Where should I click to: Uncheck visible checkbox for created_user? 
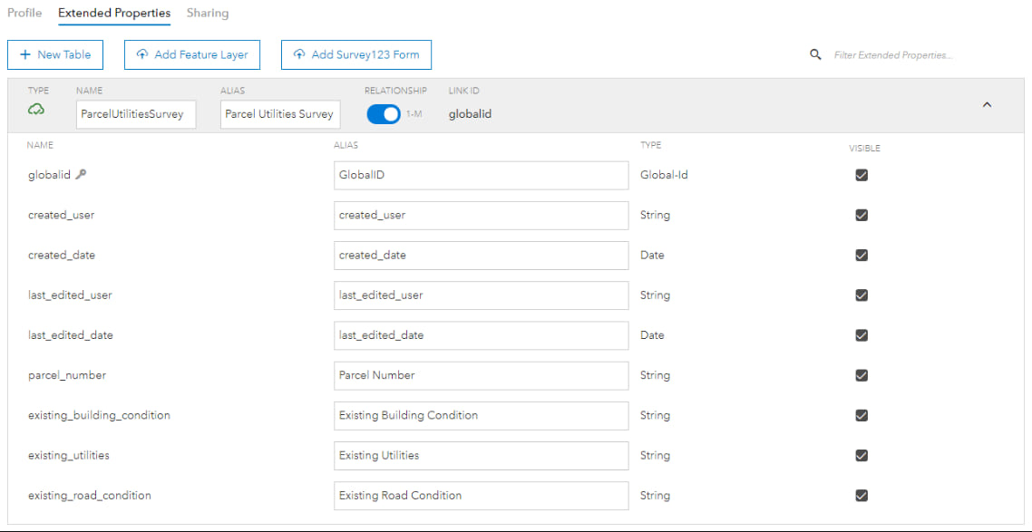(862, 216)
